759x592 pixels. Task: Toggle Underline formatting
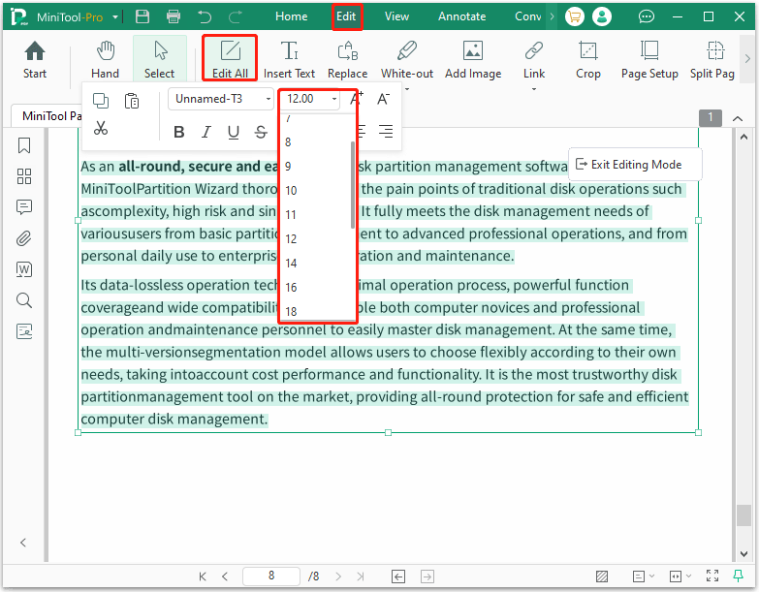tap(234, 132)
